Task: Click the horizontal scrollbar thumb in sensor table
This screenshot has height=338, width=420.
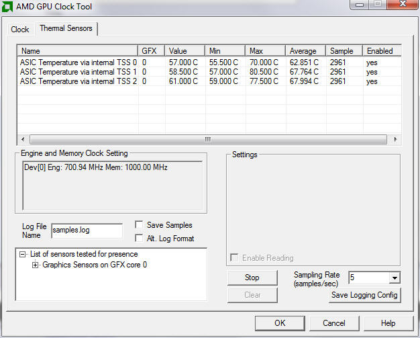Action: click(208, 139)
